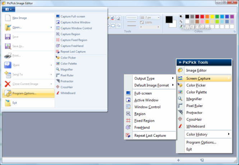Select Capture Region in the application menu
Image resolution: width=239 pixels, height=165 pixels.
[81, 34]
